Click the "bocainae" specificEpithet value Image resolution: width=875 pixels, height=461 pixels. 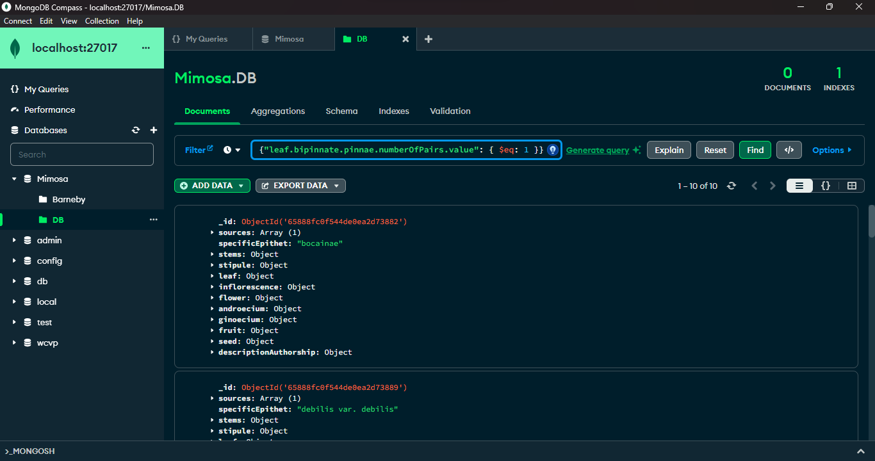(x=320, y=243)
